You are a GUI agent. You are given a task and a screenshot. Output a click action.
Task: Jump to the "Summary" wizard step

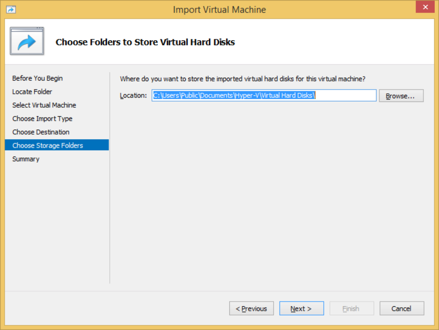(25, 159)
